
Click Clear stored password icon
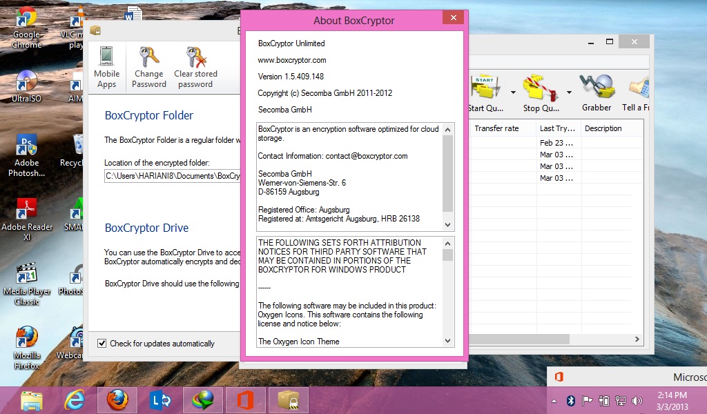(196, 57)
